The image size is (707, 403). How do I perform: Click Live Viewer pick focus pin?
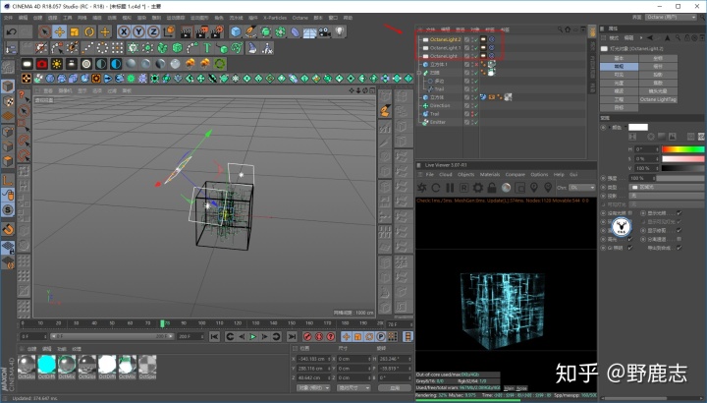tap(534, 188)
